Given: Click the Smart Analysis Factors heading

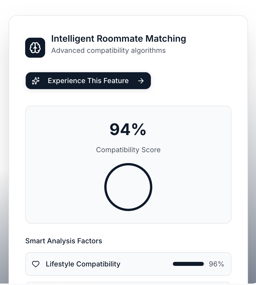Looking at the screenshot, I should click(x=64, y=241).
